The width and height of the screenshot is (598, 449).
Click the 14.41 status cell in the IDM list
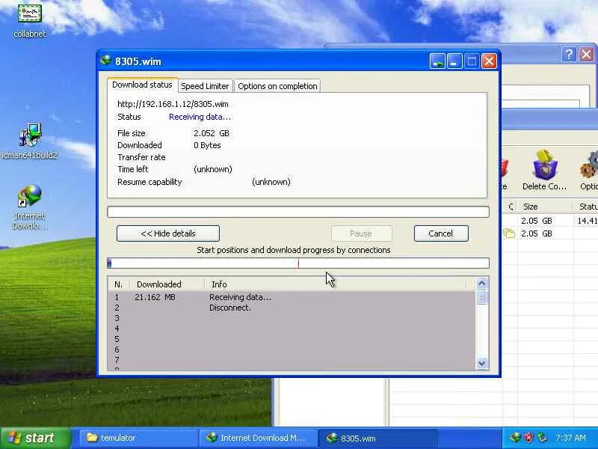pos(588,221)
